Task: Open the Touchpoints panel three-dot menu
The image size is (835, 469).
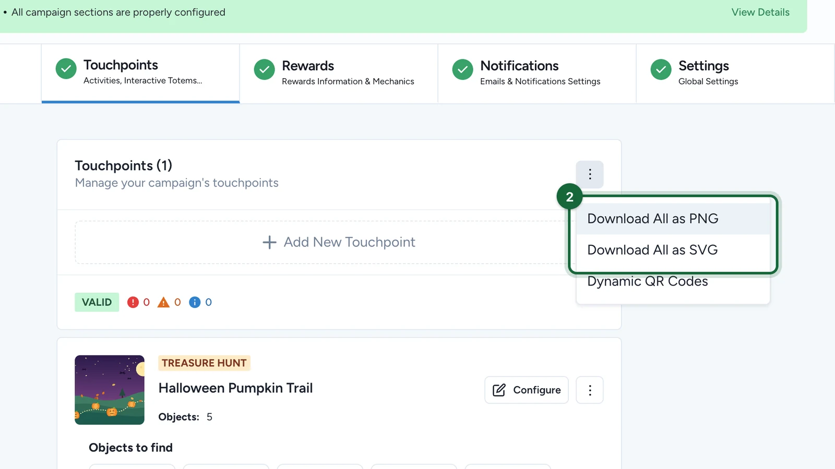Action: [590, 174]
